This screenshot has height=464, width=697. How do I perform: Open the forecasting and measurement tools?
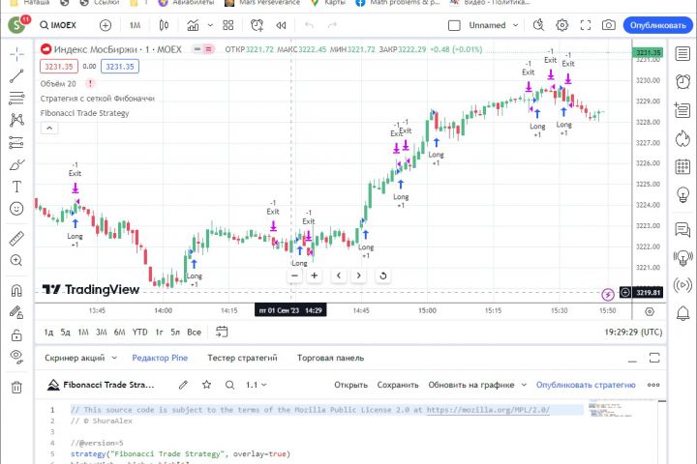click(16, 142)
